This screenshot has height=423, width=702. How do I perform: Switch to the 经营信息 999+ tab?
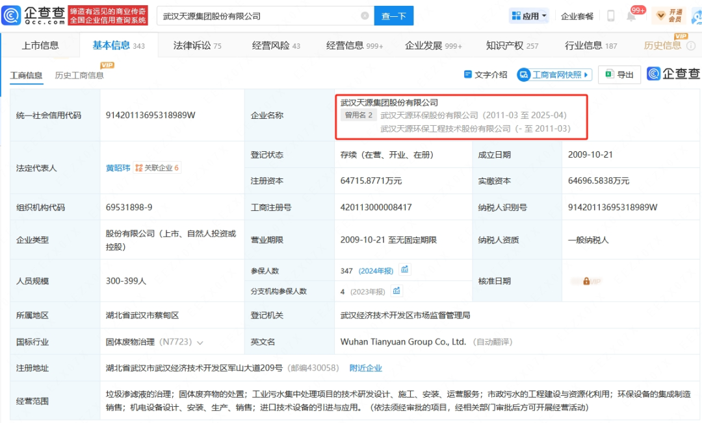pyautogui.click(x=355, y=45)
